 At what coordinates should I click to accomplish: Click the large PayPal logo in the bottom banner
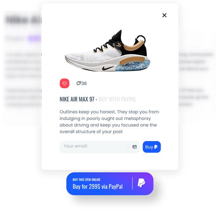tap(141, 183)
